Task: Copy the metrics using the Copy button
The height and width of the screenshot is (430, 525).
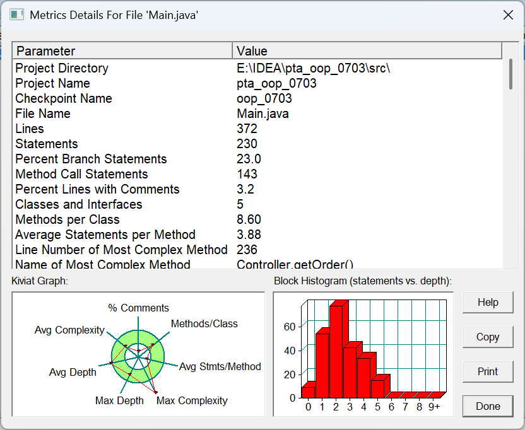Action: (488, 337)
